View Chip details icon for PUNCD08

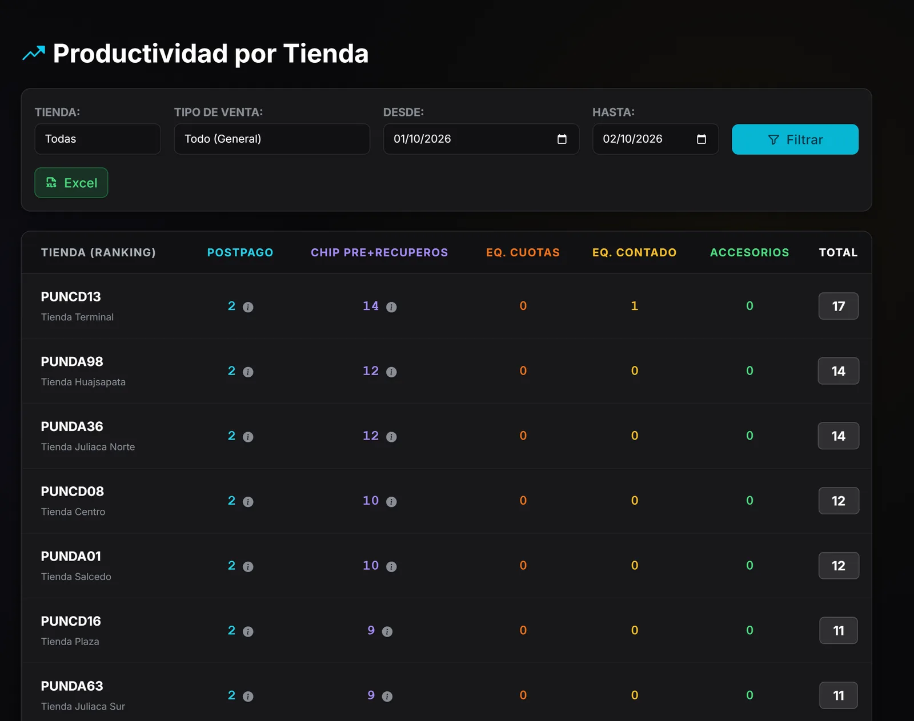(391, 502)
